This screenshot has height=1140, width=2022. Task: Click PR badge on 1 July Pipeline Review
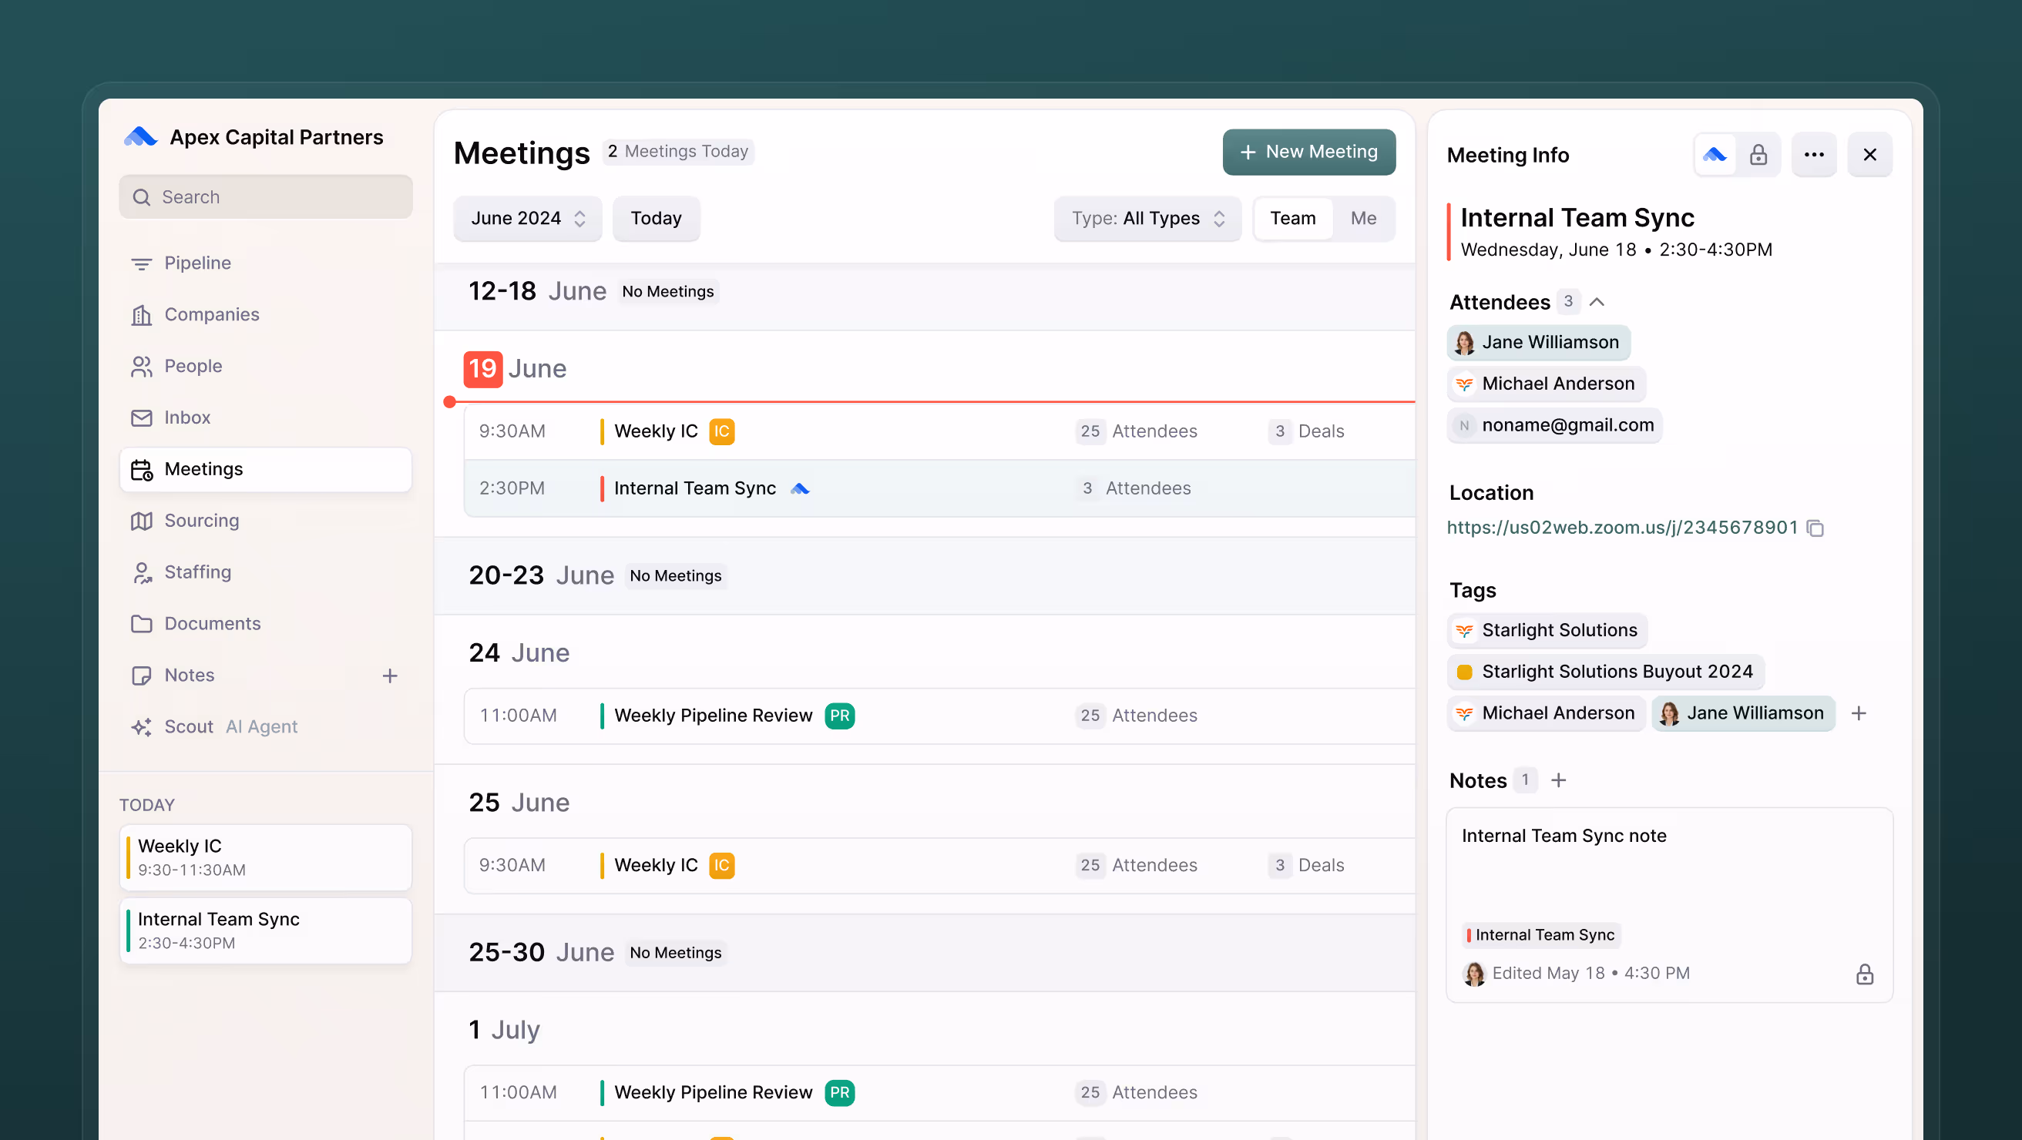(839, 1093)
